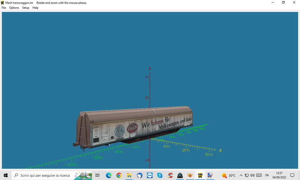The width and height of the screenshot is (300, 180).
Task: Open the Options menu
Action: 14,8
